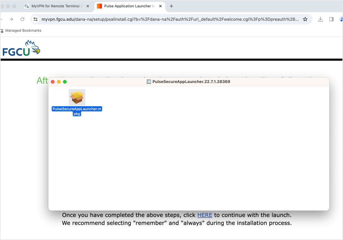Select the PulseSecureAppLauncher package box icon
This screenshot has width=343, height=240.
77,97
